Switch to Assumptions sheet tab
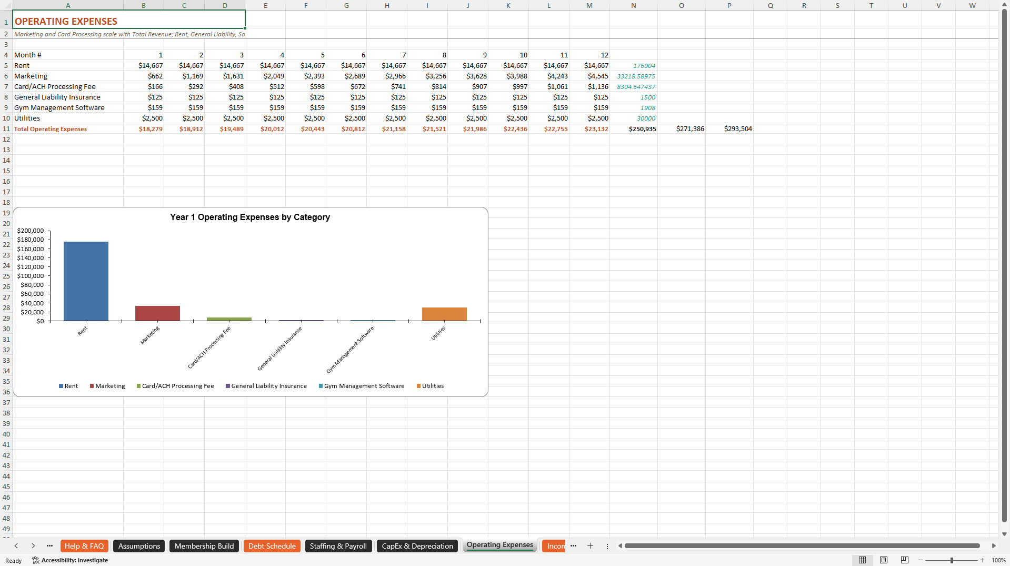This screenshot has height=566, width=1010. (139, 546)
